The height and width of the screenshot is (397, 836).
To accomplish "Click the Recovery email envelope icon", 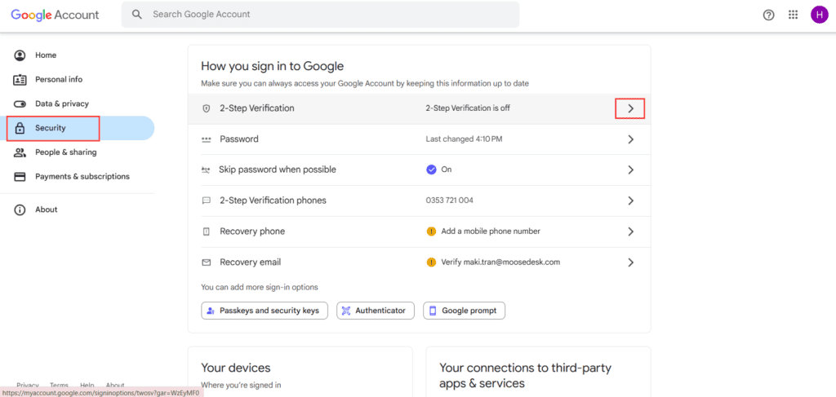I will tap(207, 262).
